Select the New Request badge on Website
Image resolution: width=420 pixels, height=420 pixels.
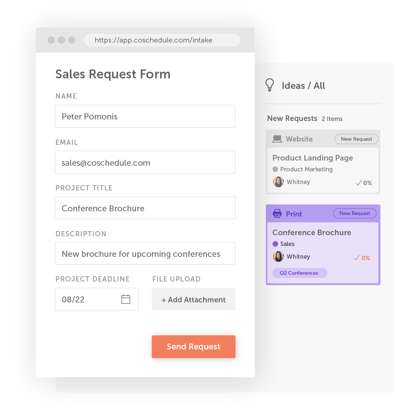(x=356, y=139)
